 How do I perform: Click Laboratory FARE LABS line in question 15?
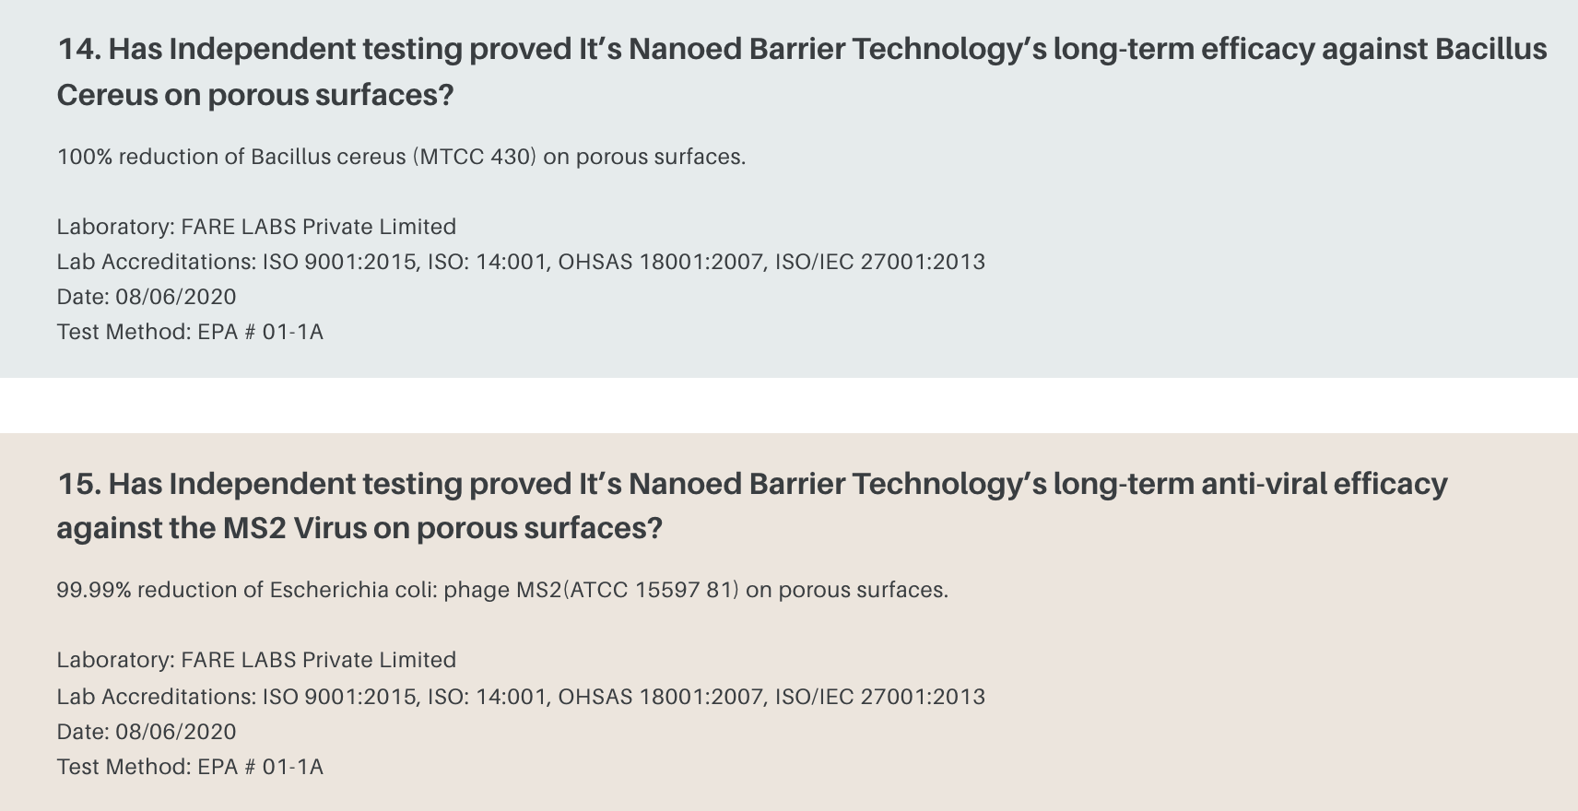pyautogui.click(x=256, y=660)
